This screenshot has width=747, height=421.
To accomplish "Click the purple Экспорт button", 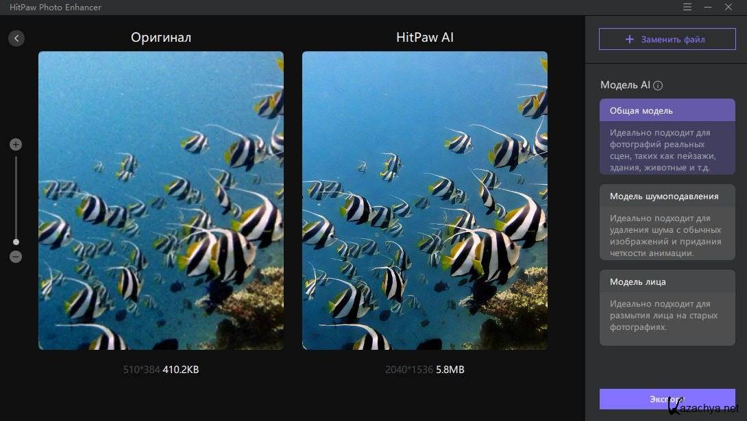I will pyautogui.click(x=667, y=399).
